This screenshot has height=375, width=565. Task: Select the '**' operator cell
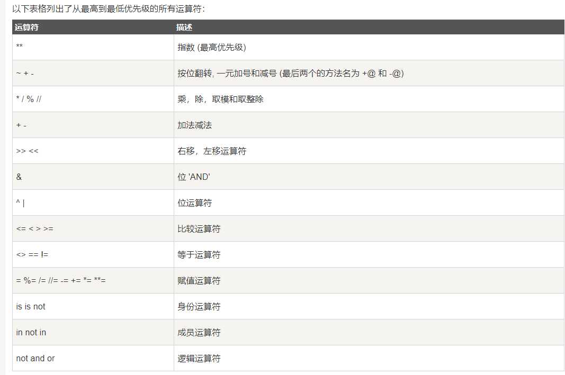93,47
